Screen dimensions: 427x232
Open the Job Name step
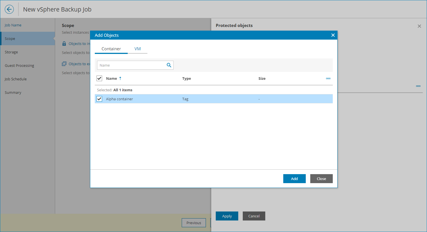28,25
